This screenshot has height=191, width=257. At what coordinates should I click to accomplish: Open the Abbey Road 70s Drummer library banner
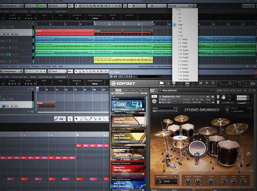[x=128, y=169]
